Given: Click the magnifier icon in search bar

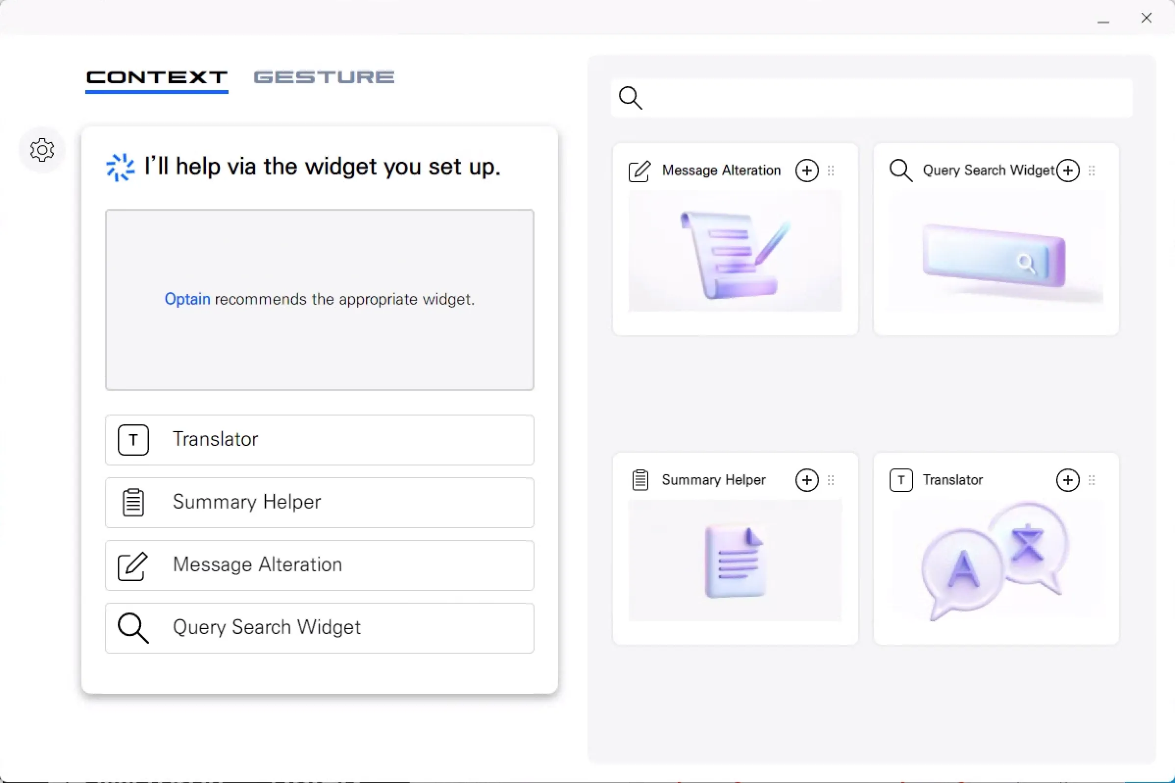Looking at the screenshot, I should (x=630, y=98).
